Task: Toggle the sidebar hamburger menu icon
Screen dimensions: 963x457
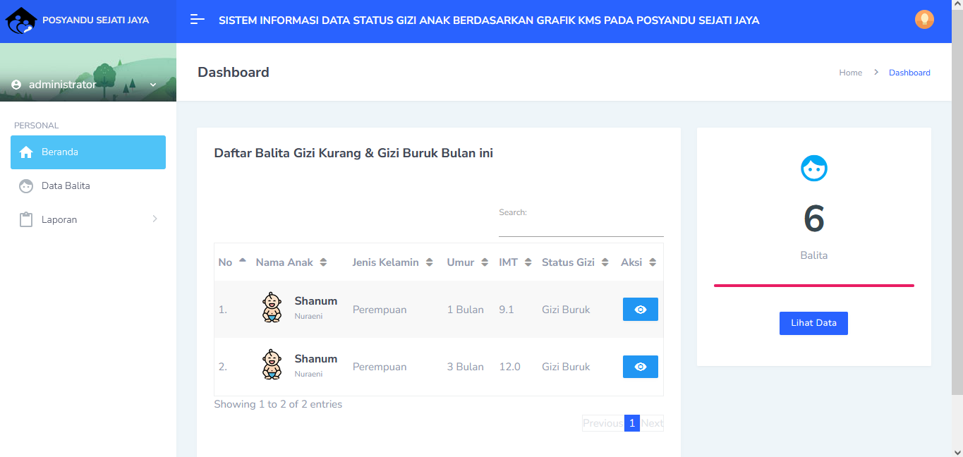Action: coord(198,20)
